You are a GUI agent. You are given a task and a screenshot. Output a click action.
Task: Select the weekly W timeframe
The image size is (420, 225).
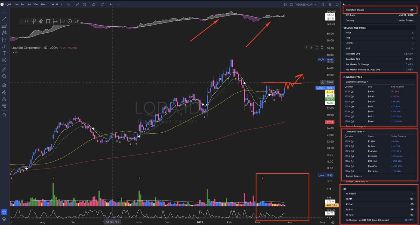tap(53, 5)
